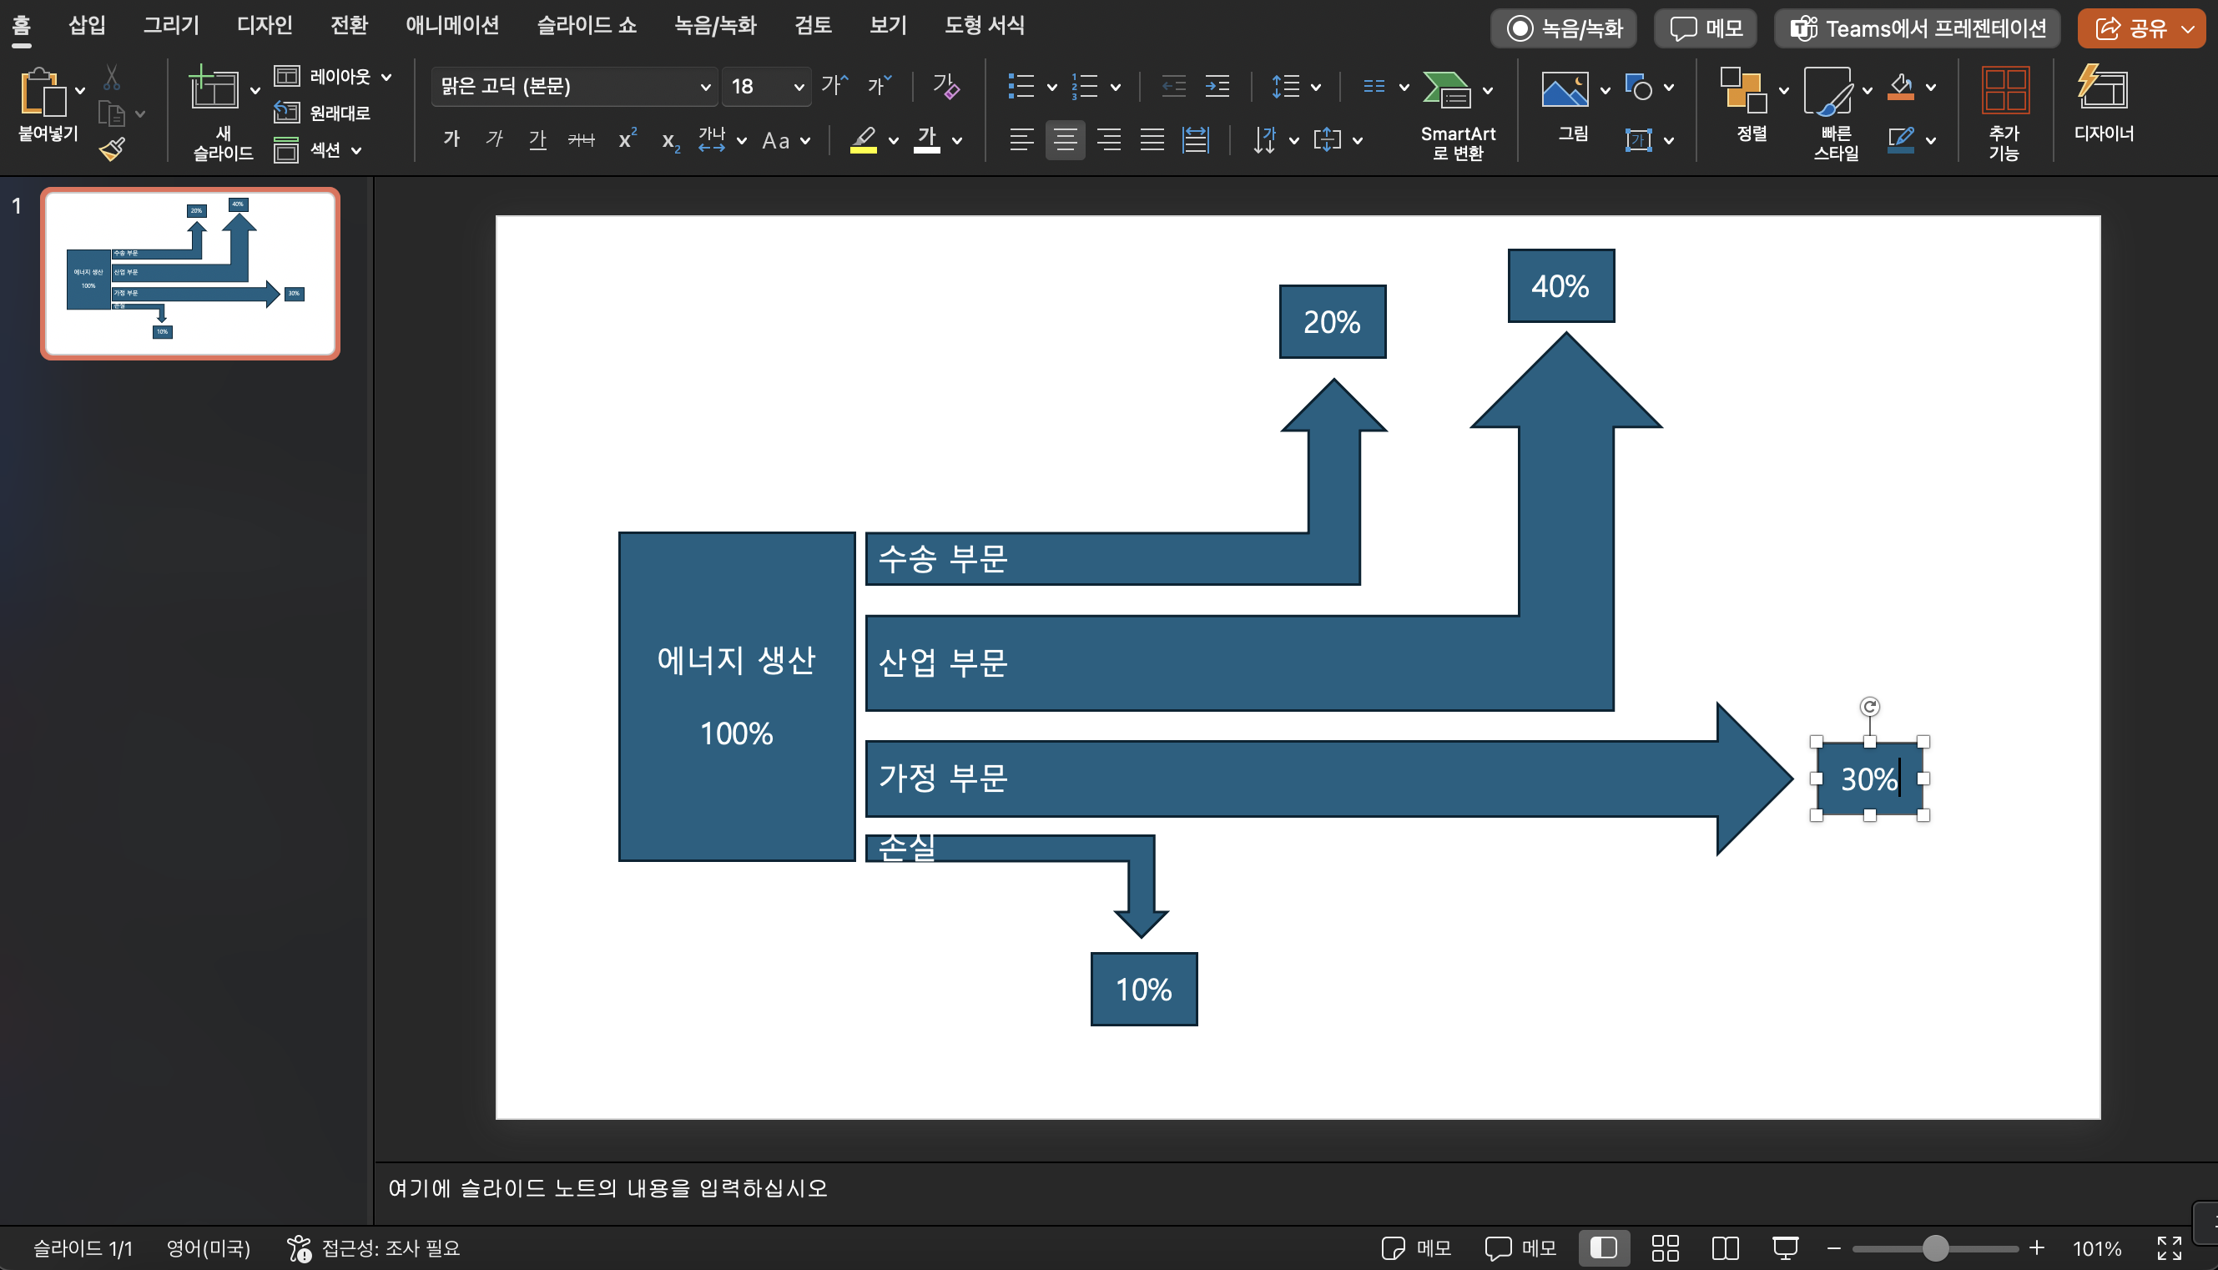
Task: Justify the text
Action: [x=1152, y=139]
